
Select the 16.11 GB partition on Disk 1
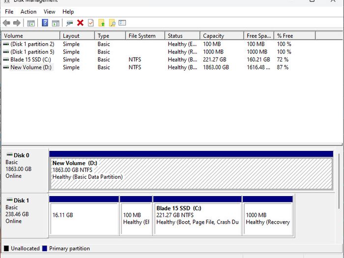pos(84,219)
